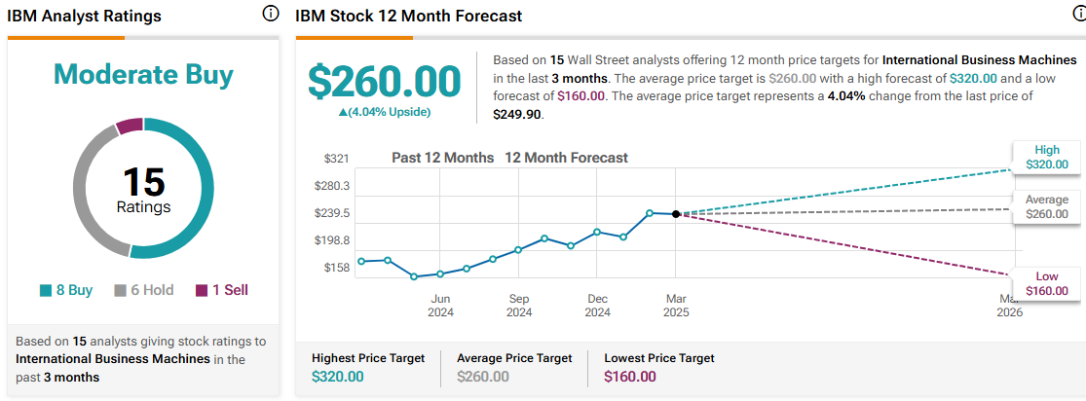
Task: Click the gray Hold legend square
Action: coord(120,291)
